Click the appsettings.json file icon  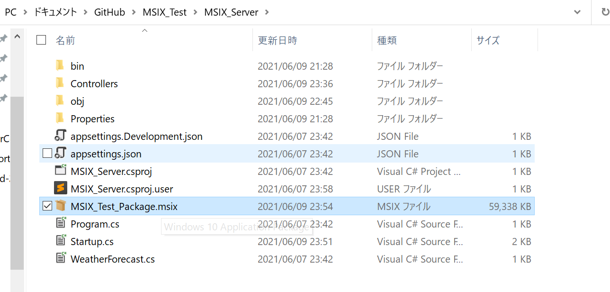pyautogui.click(x=60, y=153)
